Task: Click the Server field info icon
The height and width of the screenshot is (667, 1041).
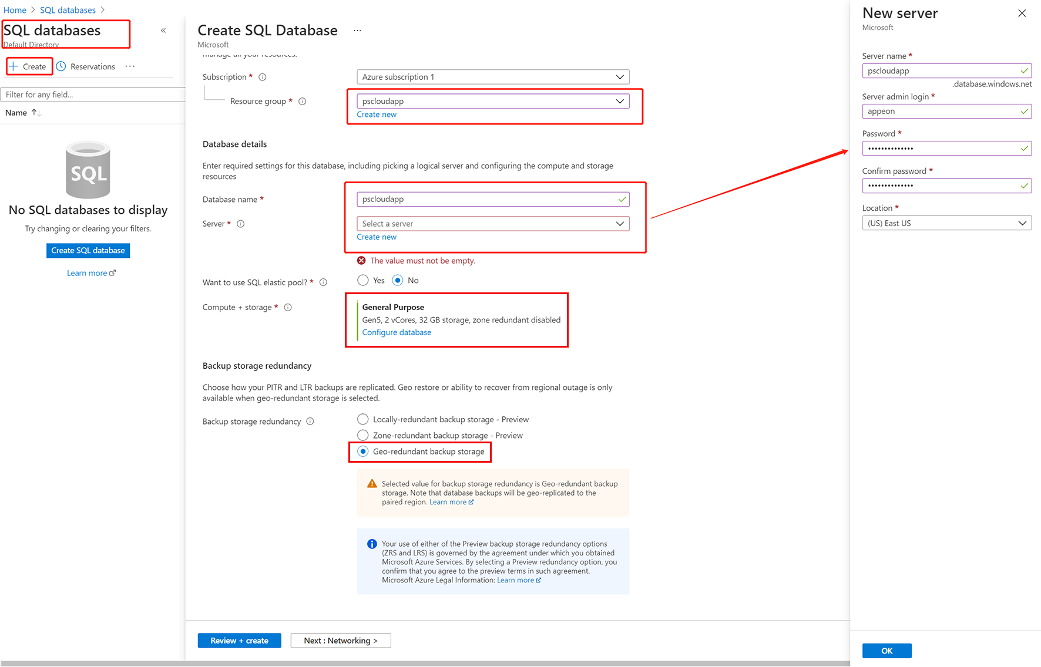Action: (241, 224)
